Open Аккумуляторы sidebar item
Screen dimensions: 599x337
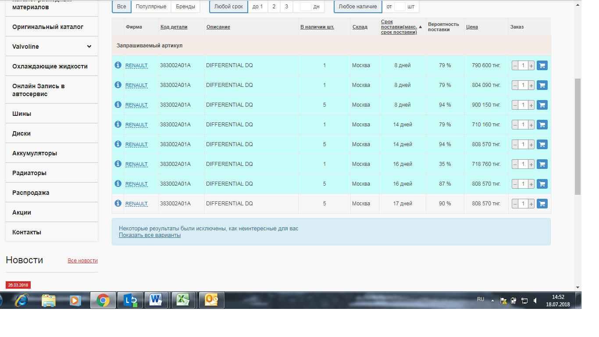coord(52,153)
